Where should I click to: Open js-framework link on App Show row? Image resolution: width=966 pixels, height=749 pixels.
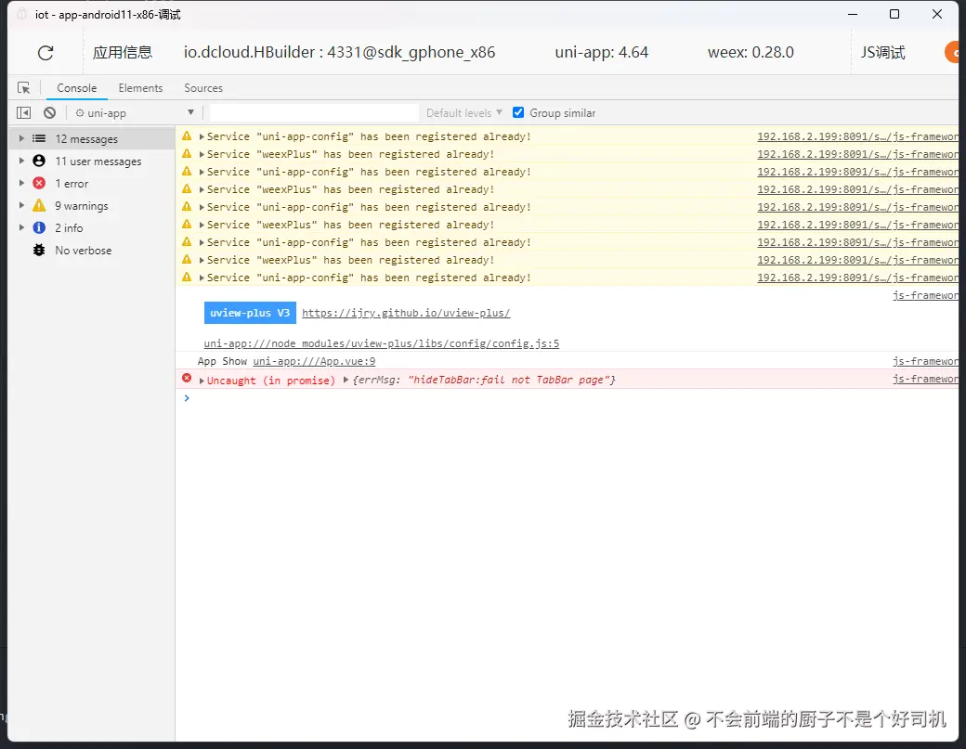[925, 361]
